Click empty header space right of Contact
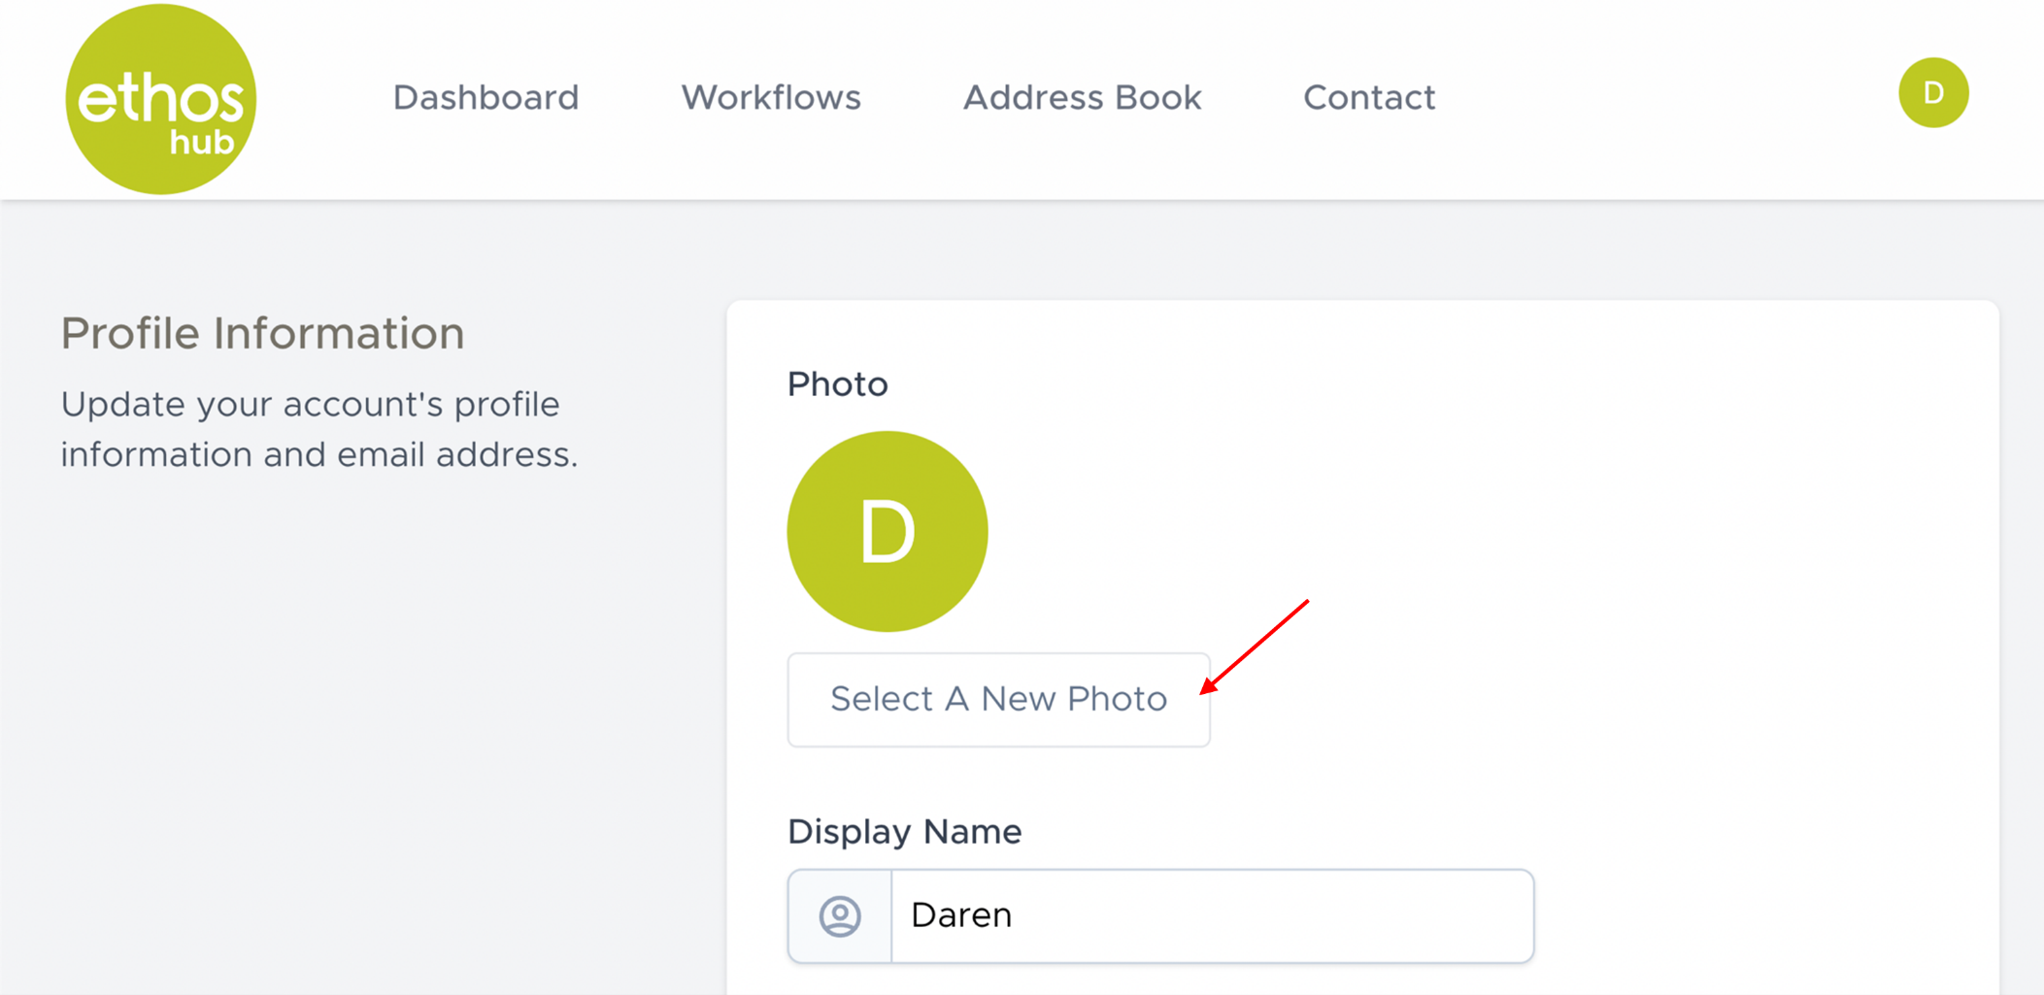 (x=1651, y=97)
